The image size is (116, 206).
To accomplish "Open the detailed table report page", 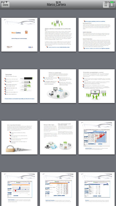I will [x=58, y=189].
